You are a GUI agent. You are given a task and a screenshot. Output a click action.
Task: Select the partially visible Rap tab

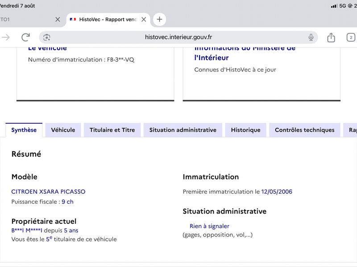coord(350,130)
